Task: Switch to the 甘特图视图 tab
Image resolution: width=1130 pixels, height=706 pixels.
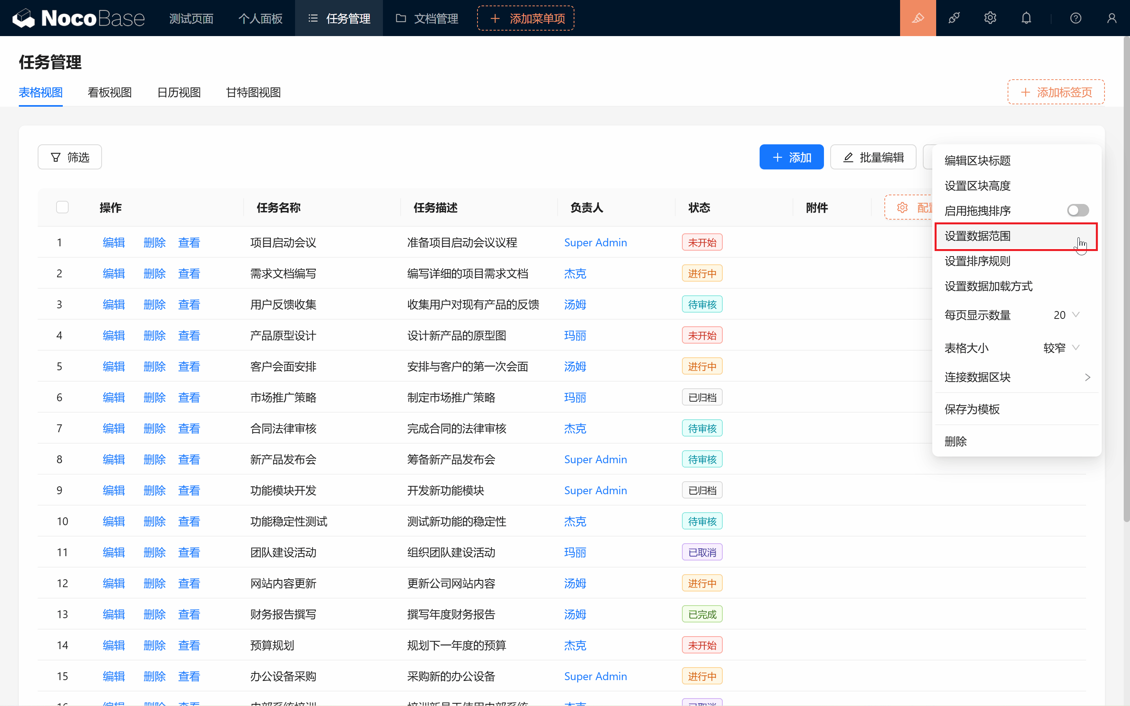Action: tap(253, 93)
